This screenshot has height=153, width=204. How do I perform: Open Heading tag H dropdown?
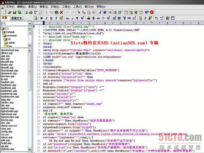tap(83, 18)
